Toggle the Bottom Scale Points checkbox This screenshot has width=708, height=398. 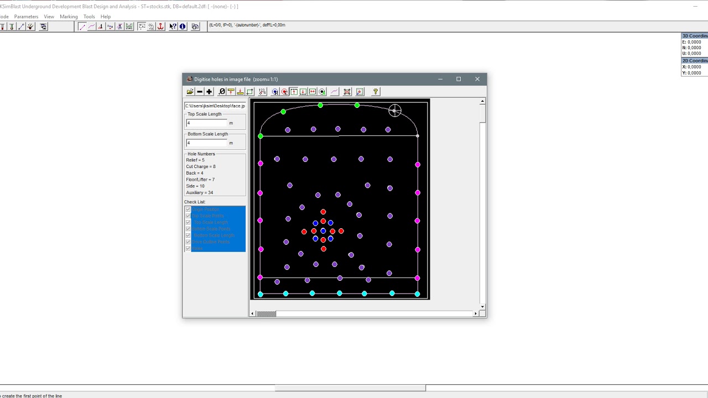pos(188,229)
